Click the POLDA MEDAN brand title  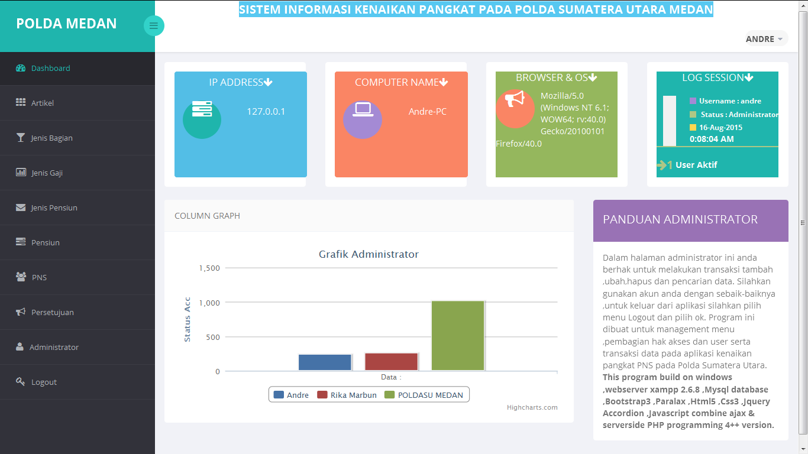66,24
